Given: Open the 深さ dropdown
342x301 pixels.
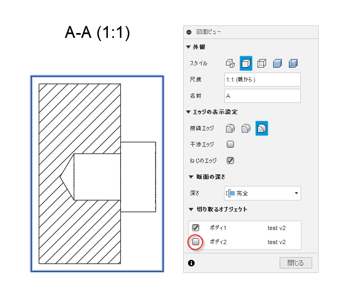Looking at the screenshot, I should (262, 193).
